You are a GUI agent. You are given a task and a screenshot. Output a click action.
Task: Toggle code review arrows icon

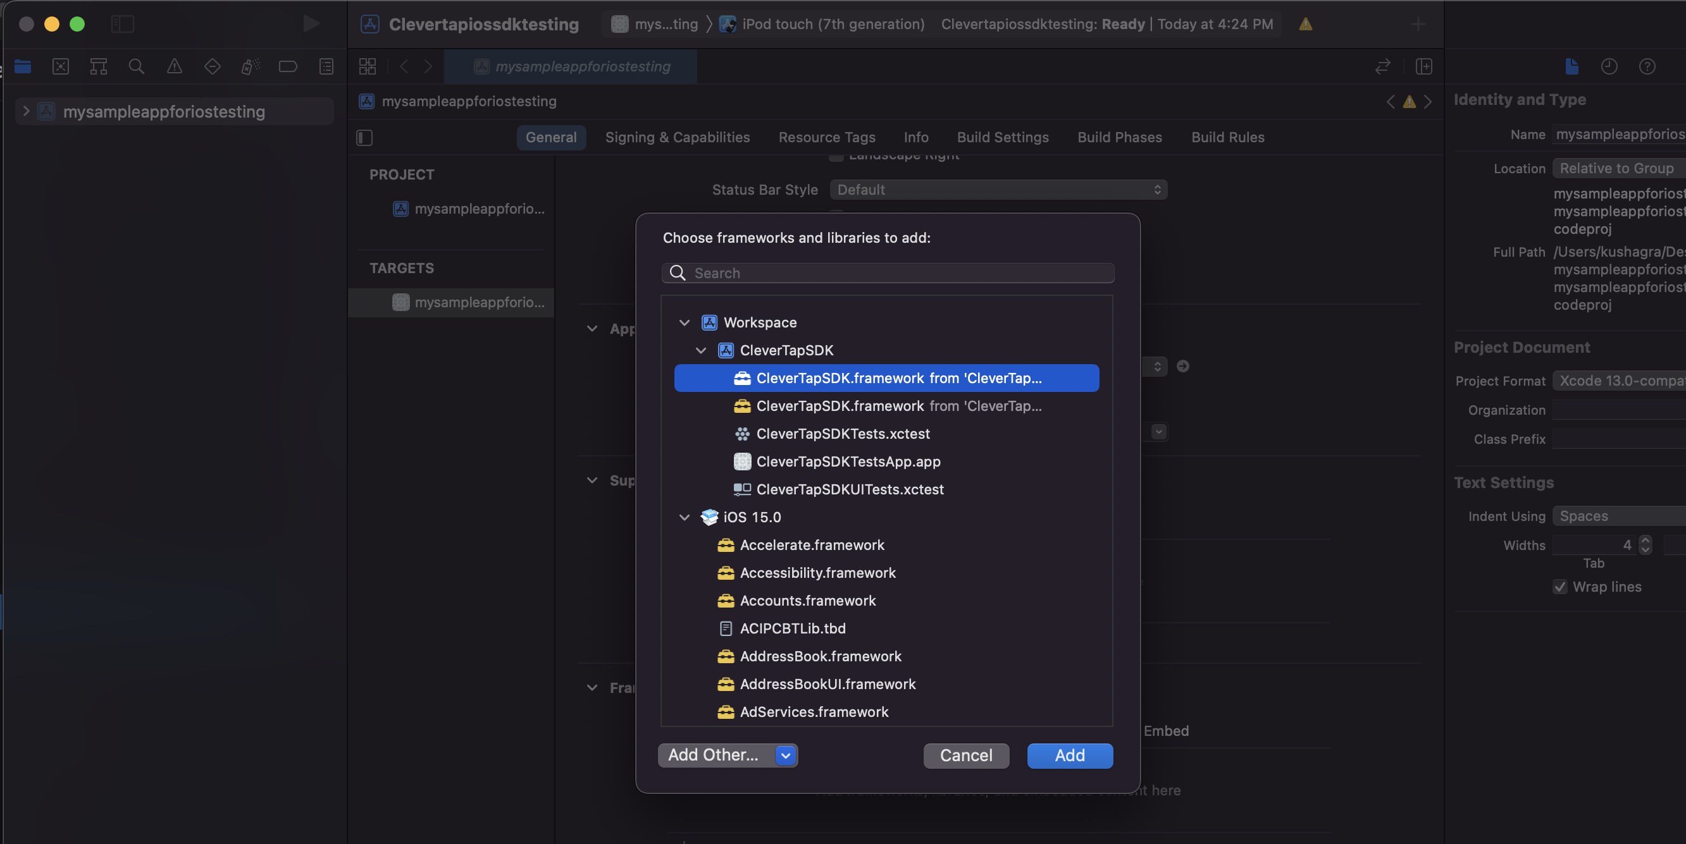(x=1382, y=66)
